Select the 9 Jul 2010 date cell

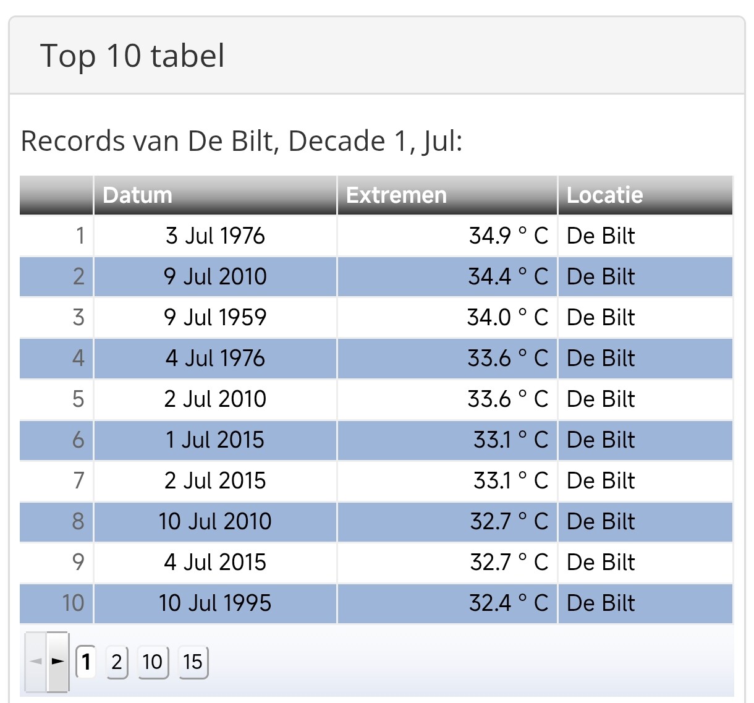coord(215,276)
